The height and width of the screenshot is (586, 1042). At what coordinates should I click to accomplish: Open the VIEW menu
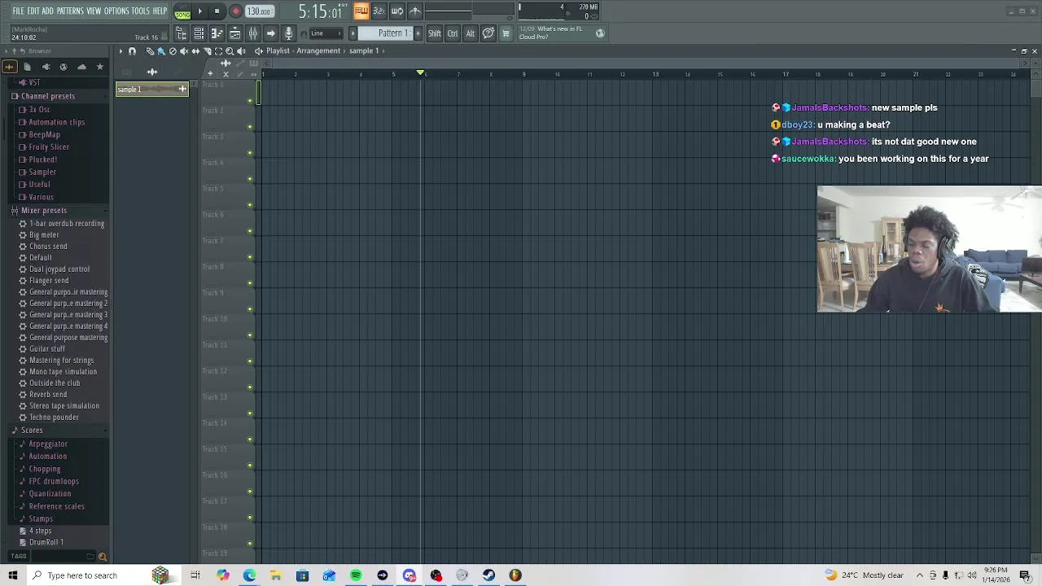pyautogui.click(x=94, y=11)
